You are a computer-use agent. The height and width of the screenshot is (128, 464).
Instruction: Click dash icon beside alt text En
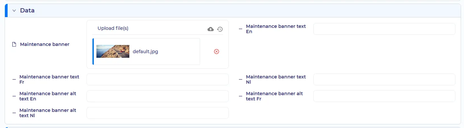[x=14, y=96]
